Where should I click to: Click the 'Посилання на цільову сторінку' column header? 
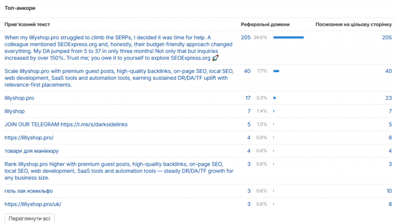pyautogui.click(x=354, y=25)
